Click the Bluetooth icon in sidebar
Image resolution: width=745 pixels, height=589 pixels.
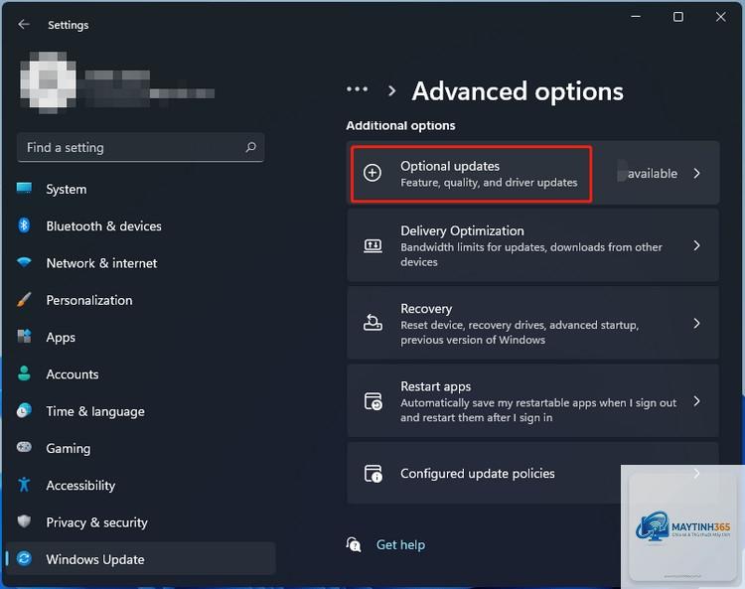[x=24, y=225]
